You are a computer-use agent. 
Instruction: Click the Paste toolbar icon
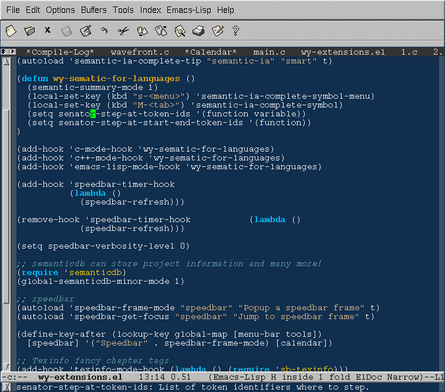(161, 31)
